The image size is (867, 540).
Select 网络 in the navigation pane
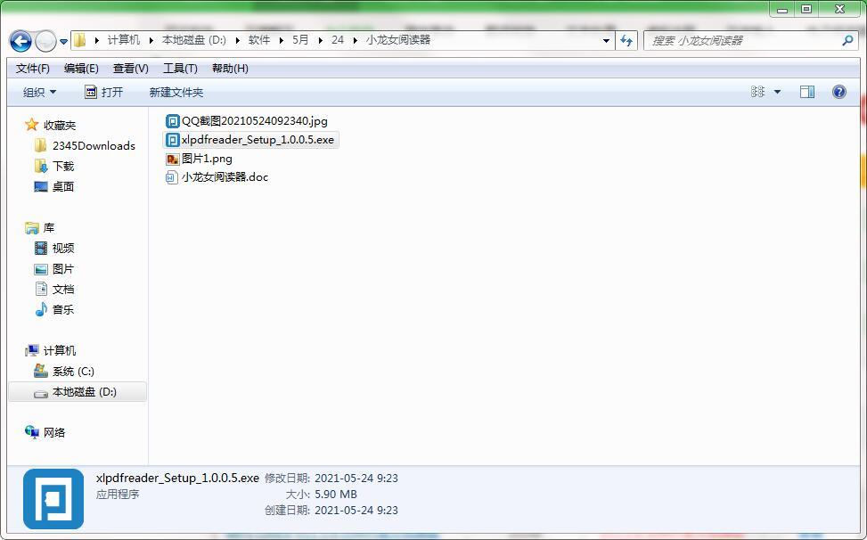[x=54, y=433]
